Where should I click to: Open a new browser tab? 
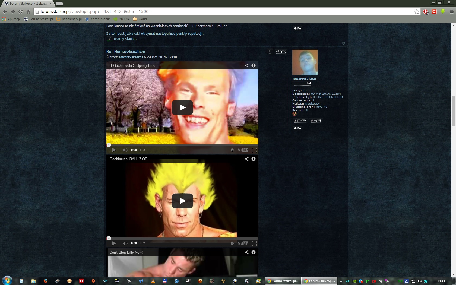(59, 4)
